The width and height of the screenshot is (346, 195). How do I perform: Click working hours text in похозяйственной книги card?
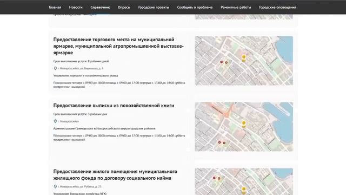click(x=119, y=138)
